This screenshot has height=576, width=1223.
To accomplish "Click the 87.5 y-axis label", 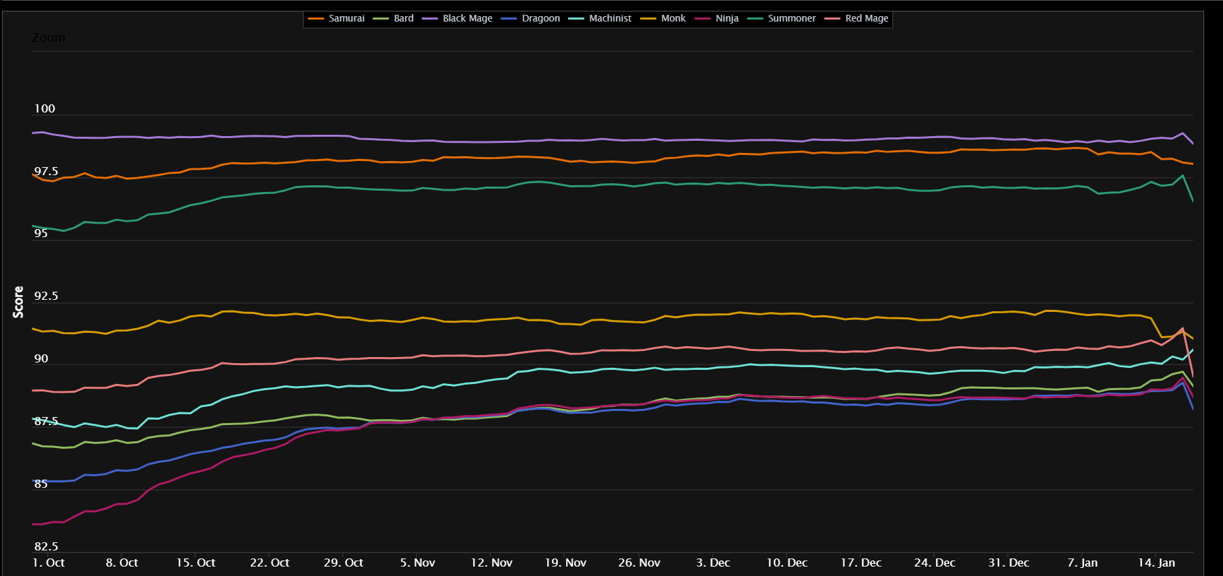I will click(x=46, y=421).
